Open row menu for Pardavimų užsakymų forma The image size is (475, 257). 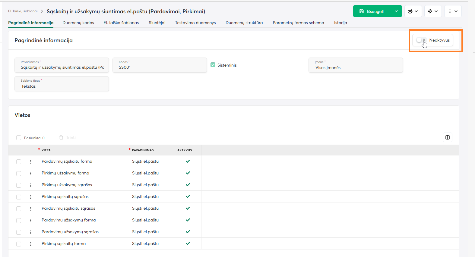(x=31, y=220)
